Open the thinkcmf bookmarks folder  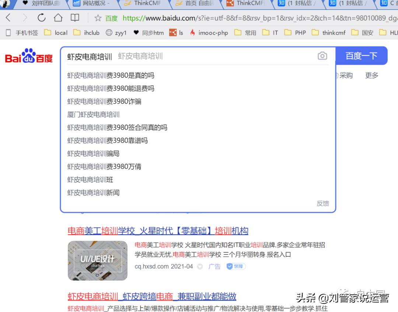328,33
